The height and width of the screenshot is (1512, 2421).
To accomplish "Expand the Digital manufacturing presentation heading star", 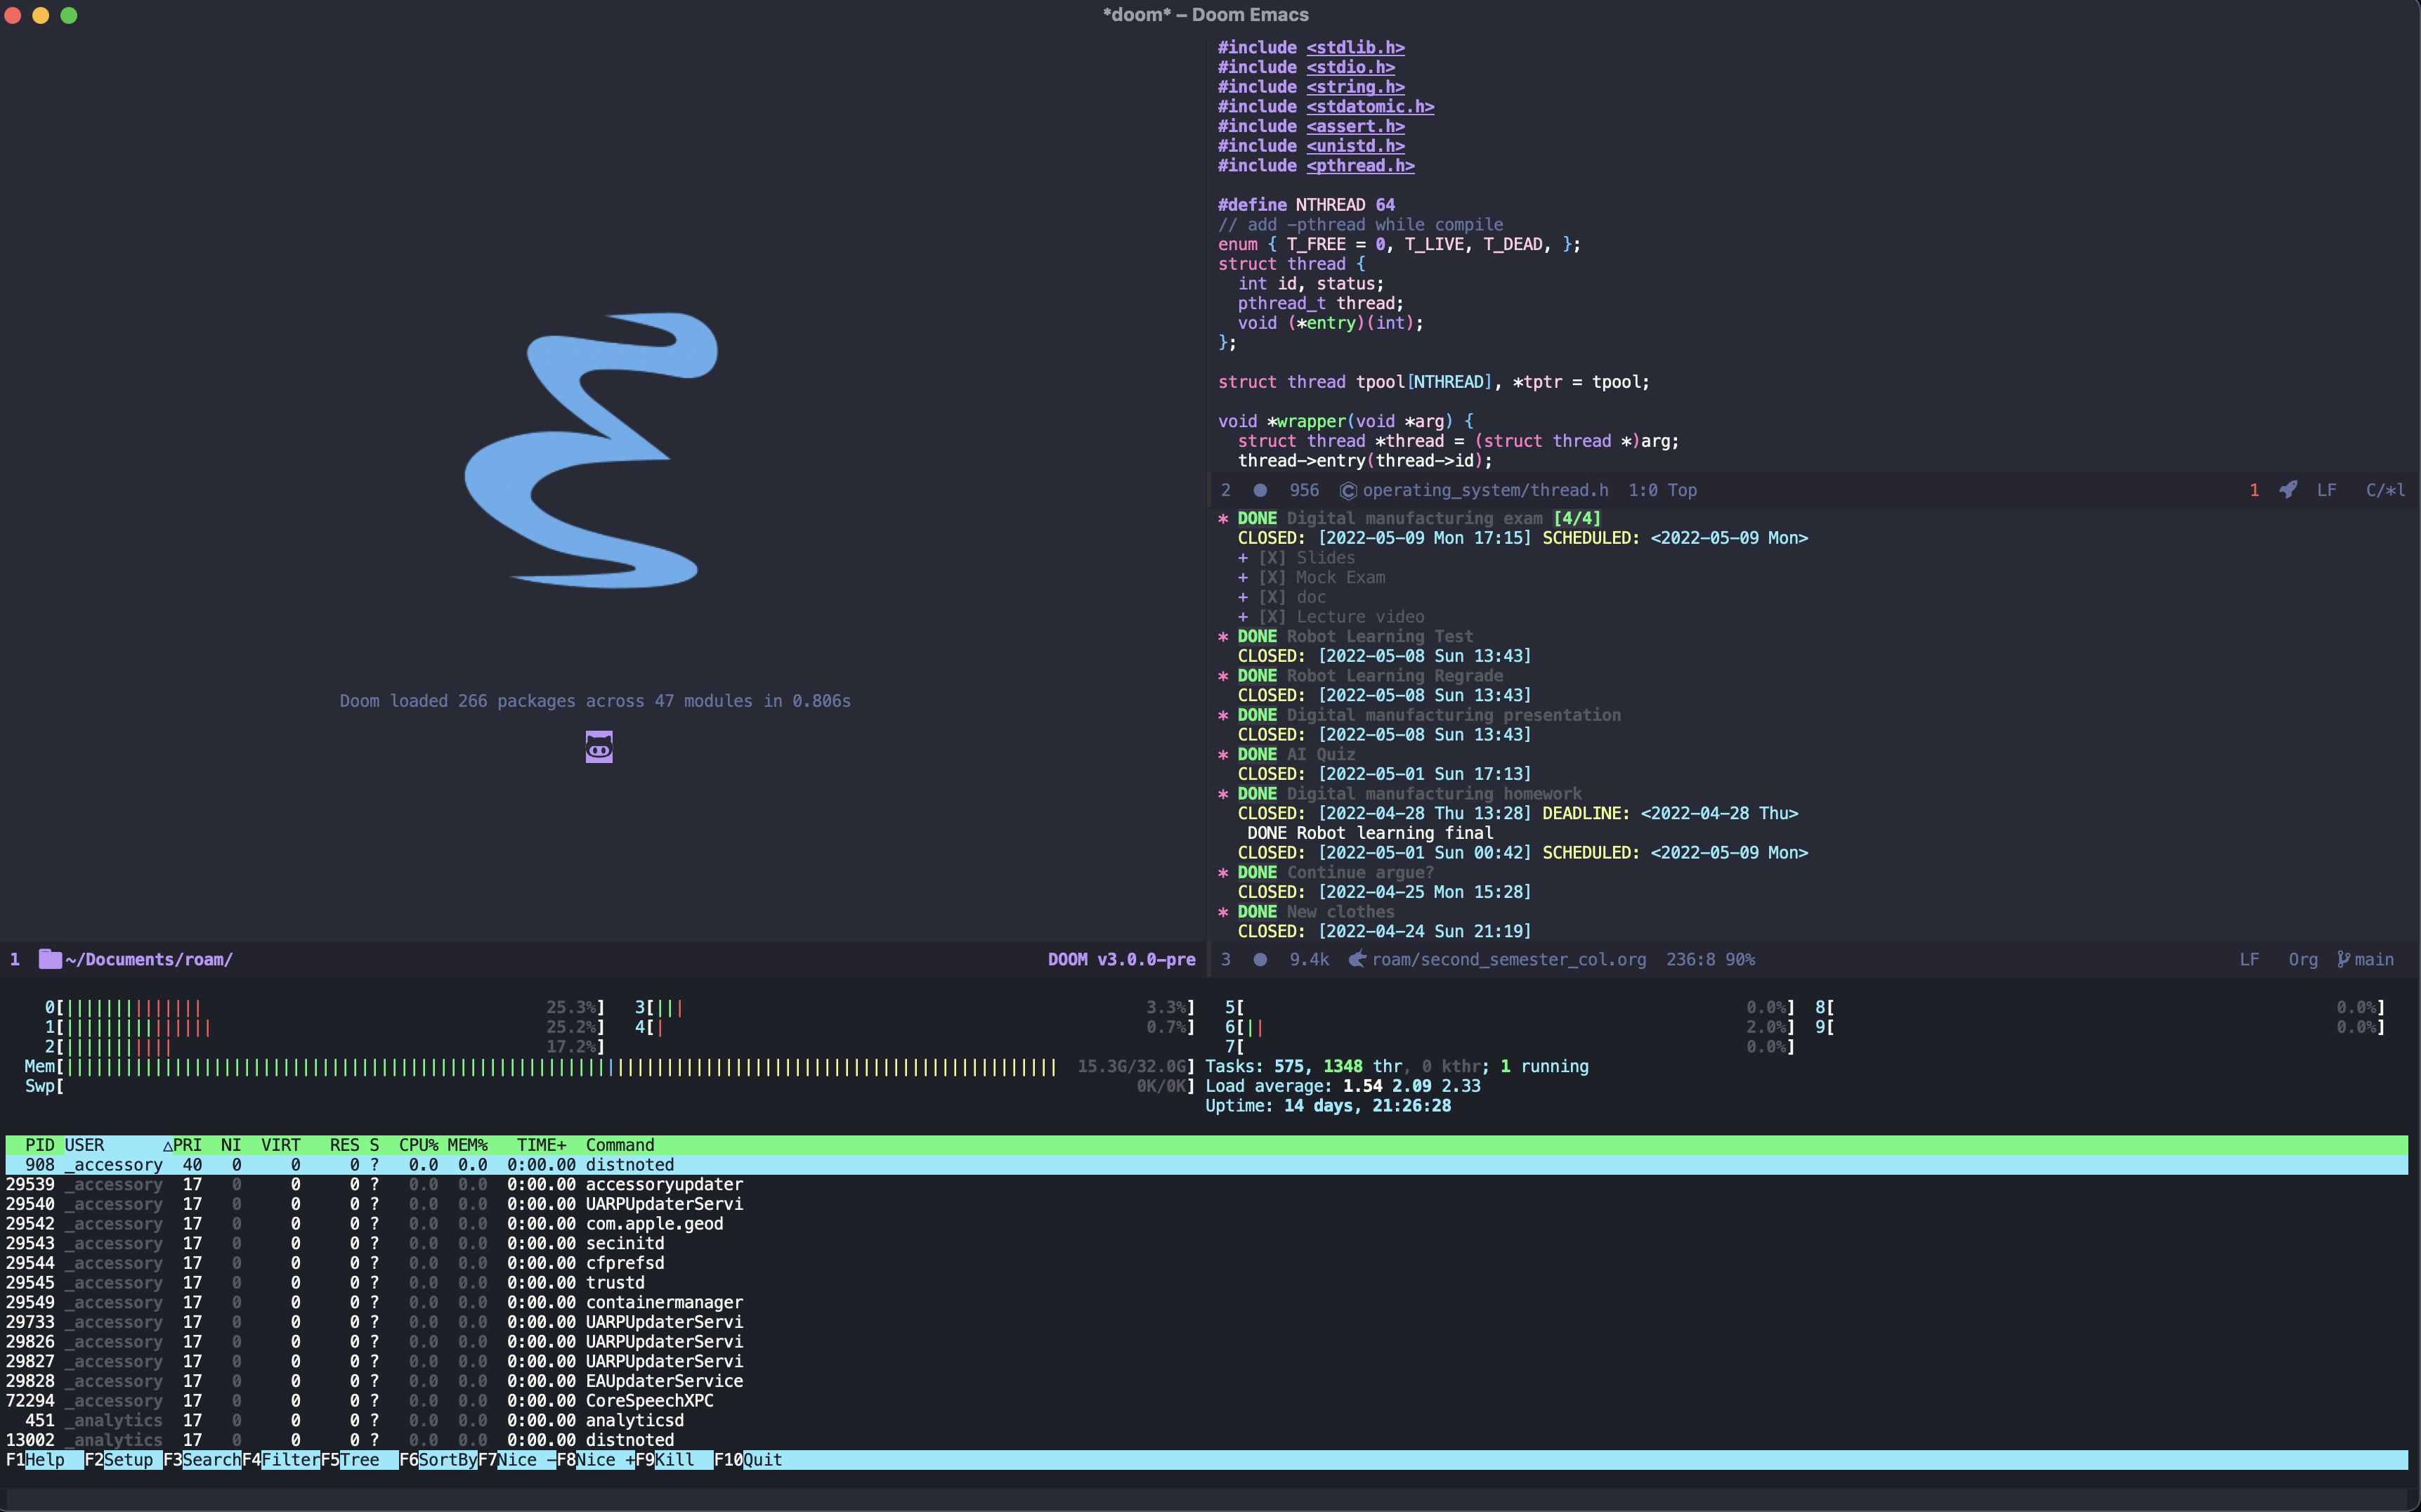I will pyautogui.click(x=1223, y=715).
